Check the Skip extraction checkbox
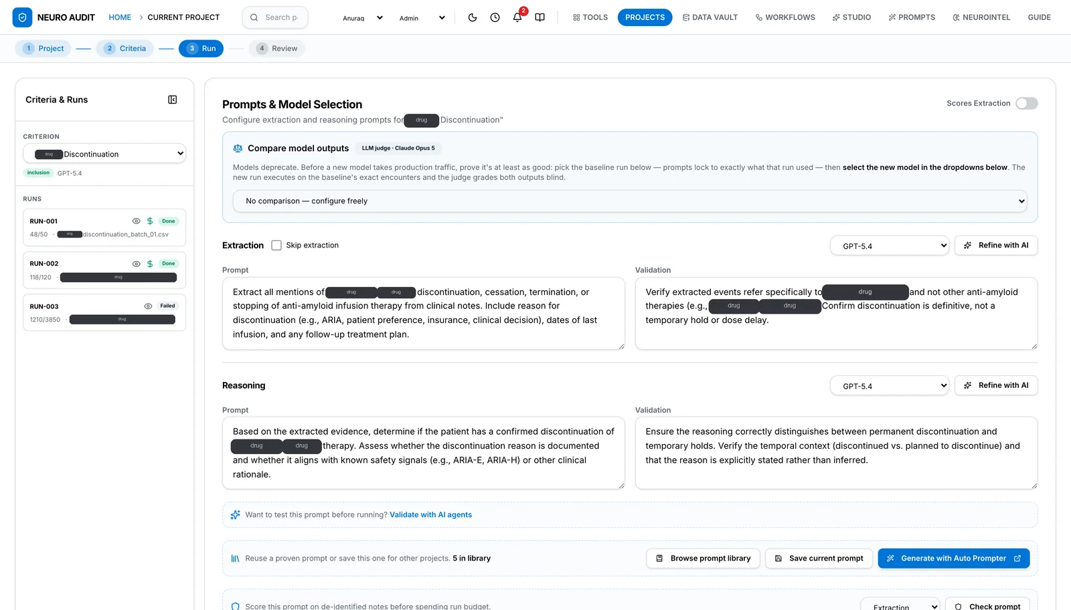The image size is (1071, 610). pyautogui.click(x=276, y=245)
